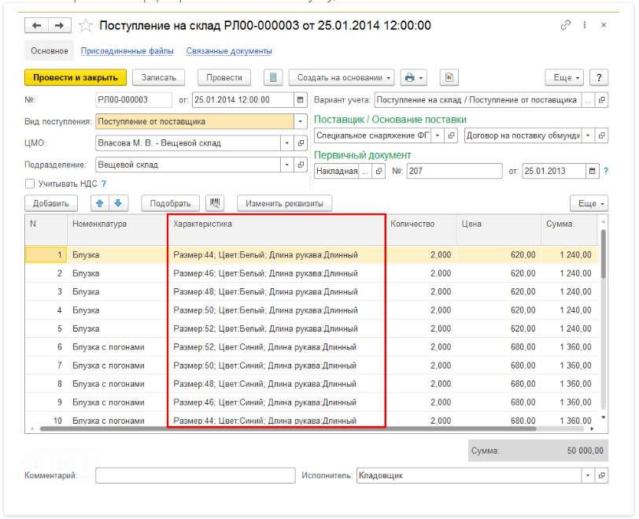The height and width of the screenshot is (519, 639).
Task: Move table row up with arrow
Action: click(x=100, y=203)
